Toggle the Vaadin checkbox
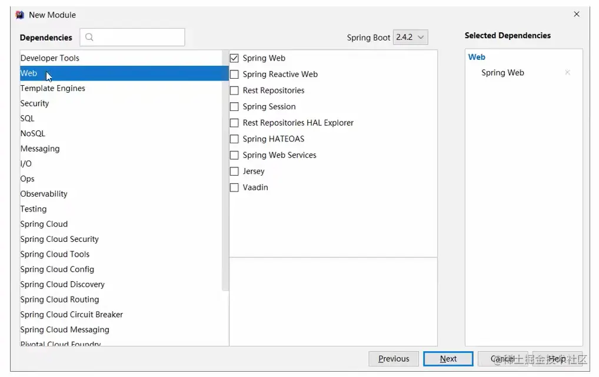 234,187
